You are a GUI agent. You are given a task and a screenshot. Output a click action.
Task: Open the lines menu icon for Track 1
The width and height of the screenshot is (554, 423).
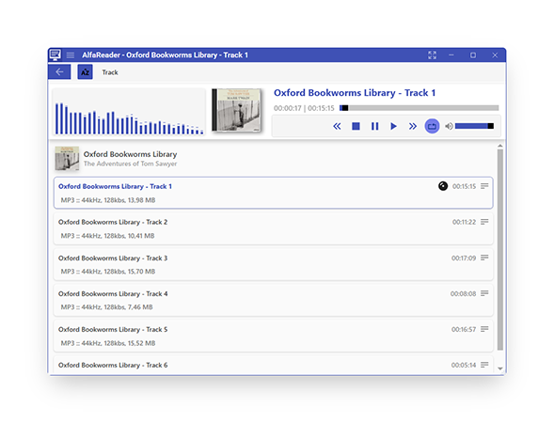coord(484,186)
